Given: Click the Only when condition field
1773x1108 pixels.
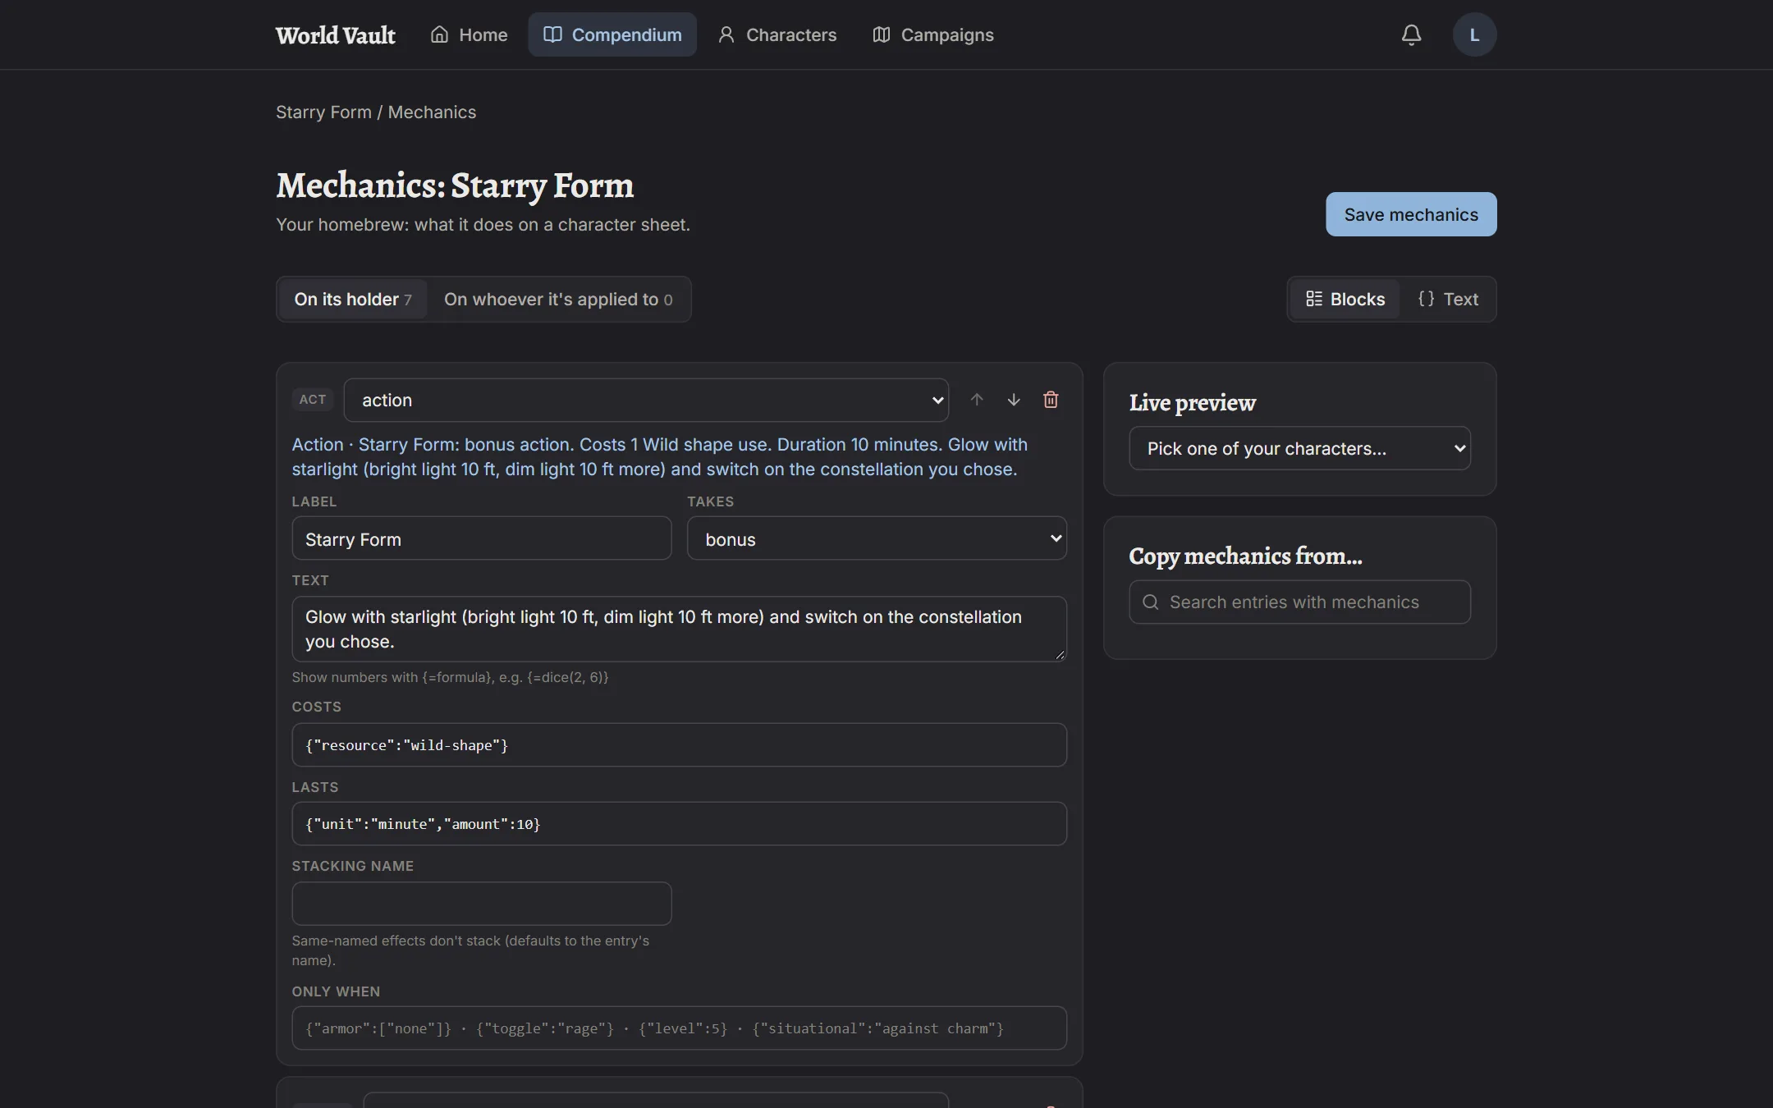Looking at the screenshot, I should pos(680,1028).
